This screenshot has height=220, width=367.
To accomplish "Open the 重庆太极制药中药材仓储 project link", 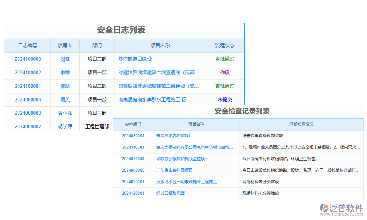I will [197, 147].
